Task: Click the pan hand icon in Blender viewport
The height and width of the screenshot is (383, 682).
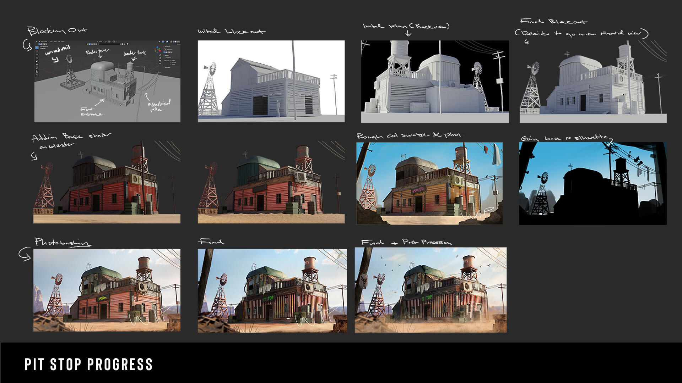Action: 160,58
